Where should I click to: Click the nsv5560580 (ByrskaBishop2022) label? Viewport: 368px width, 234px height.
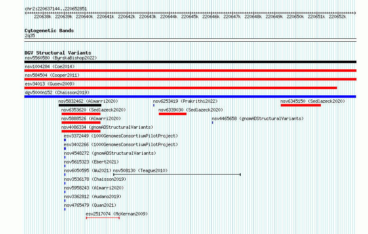point(61,58)
